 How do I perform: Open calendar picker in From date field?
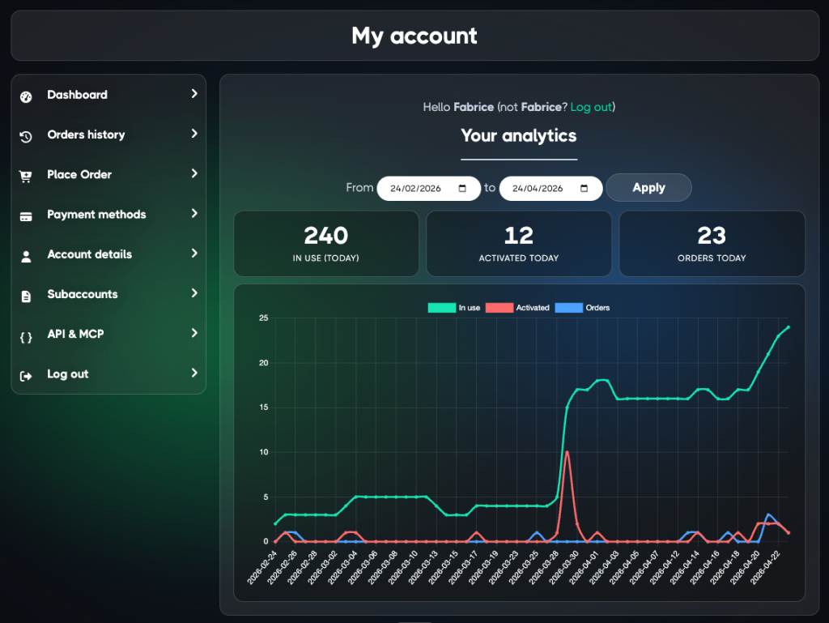(x=462, y=188)
